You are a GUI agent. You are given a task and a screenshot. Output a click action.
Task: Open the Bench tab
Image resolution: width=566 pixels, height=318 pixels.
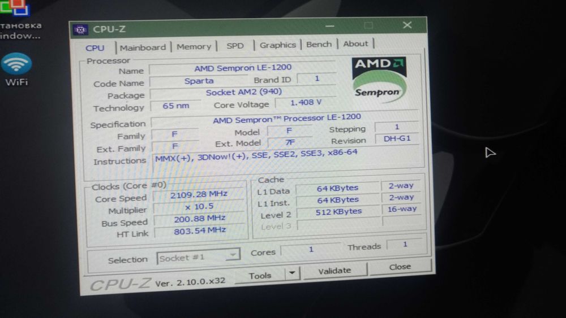(319, 44)
